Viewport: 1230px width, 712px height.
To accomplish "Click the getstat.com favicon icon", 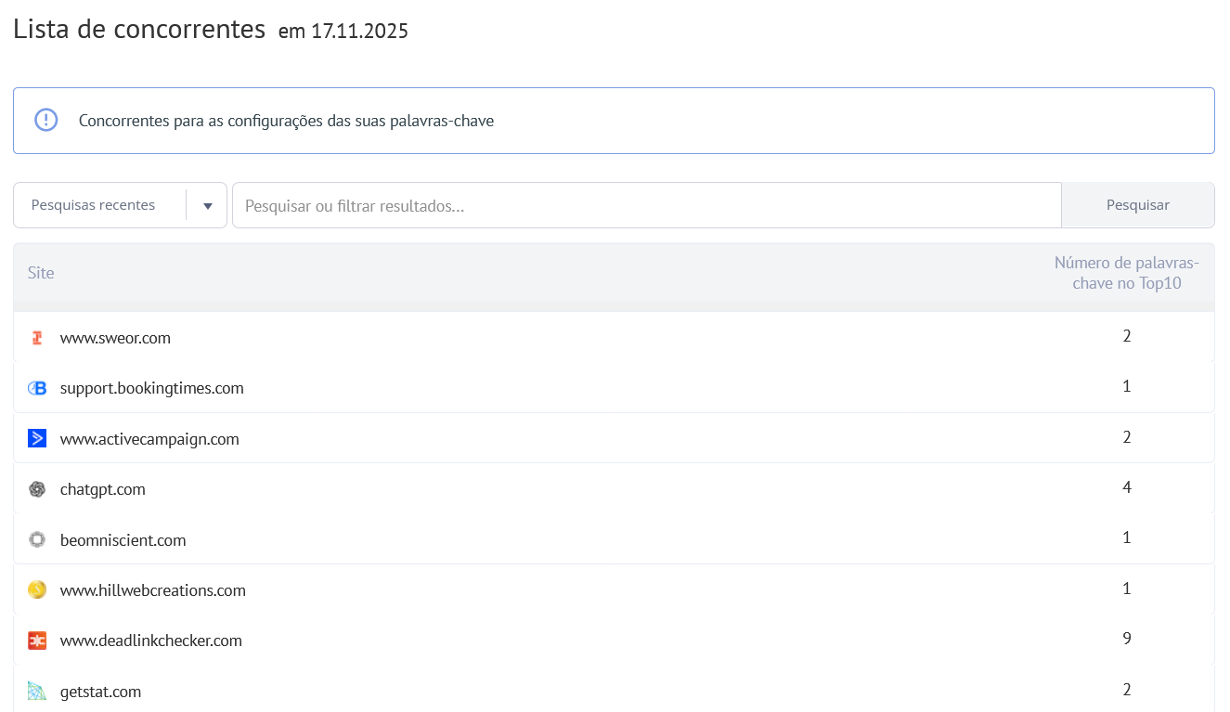I will [37, 692].
